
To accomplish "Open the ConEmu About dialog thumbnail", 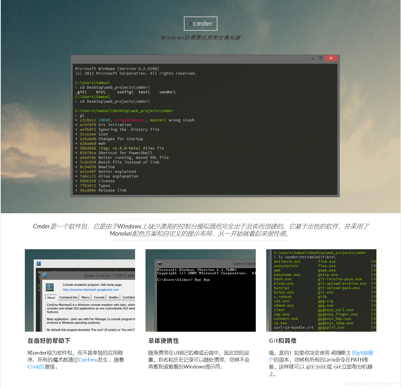I will 80,290.
